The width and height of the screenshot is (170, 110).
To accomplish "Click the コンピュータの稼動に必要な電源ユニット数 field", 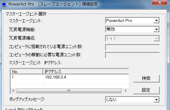I will tap(132, 55).
